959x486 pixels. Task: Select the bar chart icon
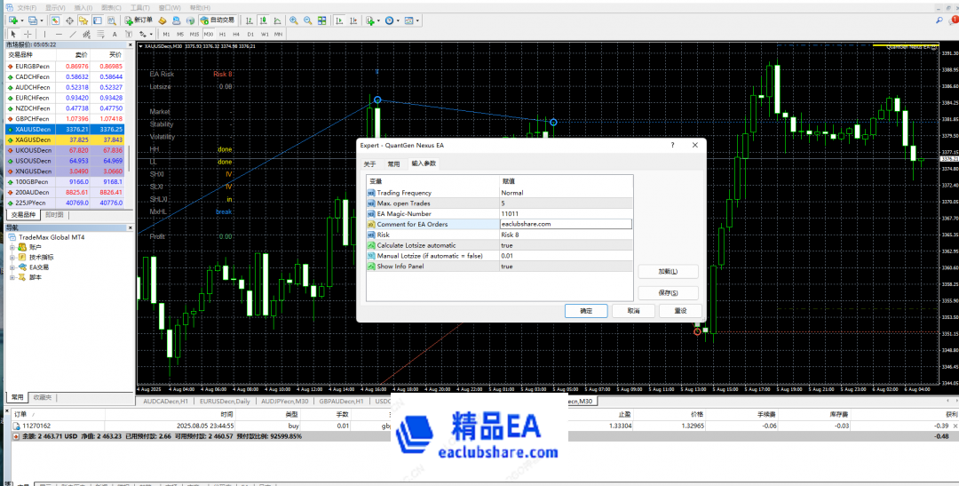[x=249, y=20]
